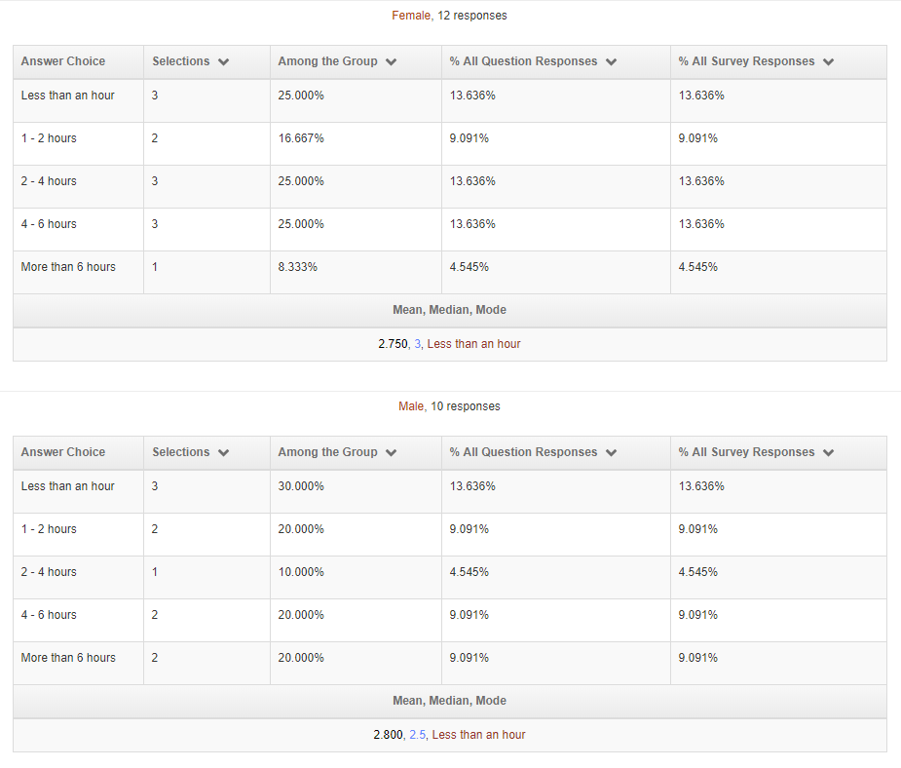Click % All Question Responses arrow, Male table

tap(612, 453)
